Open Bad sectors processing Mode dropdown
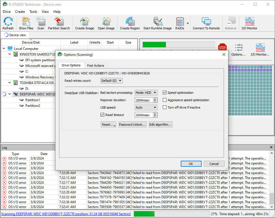 (x=146, y=93)
